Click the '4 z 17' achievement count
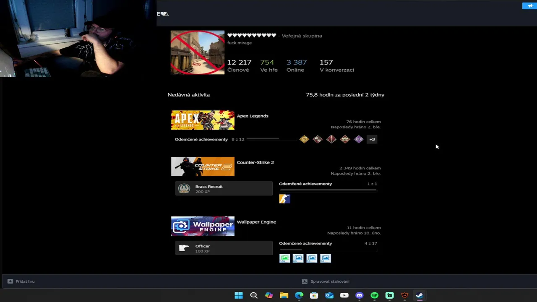Viewport: 537px width, 302px height. (x=371, y=243)
